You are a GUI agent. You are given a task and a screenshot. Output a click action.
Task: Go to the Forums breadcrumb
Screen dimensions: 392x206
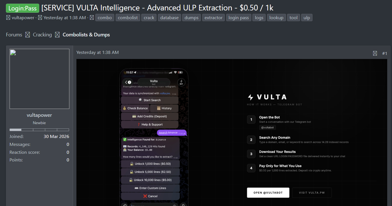tap(14, 35)
